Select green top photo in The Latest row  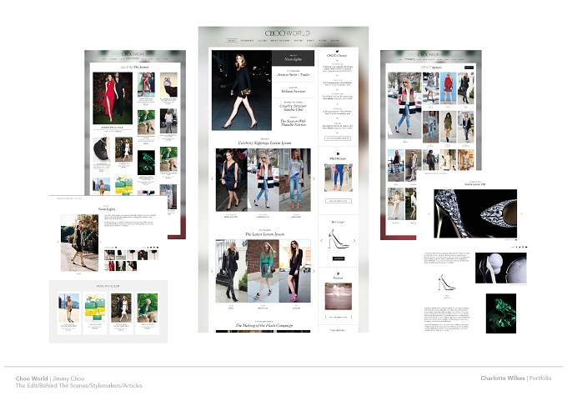pyautogui.click(x=263, y=271)
